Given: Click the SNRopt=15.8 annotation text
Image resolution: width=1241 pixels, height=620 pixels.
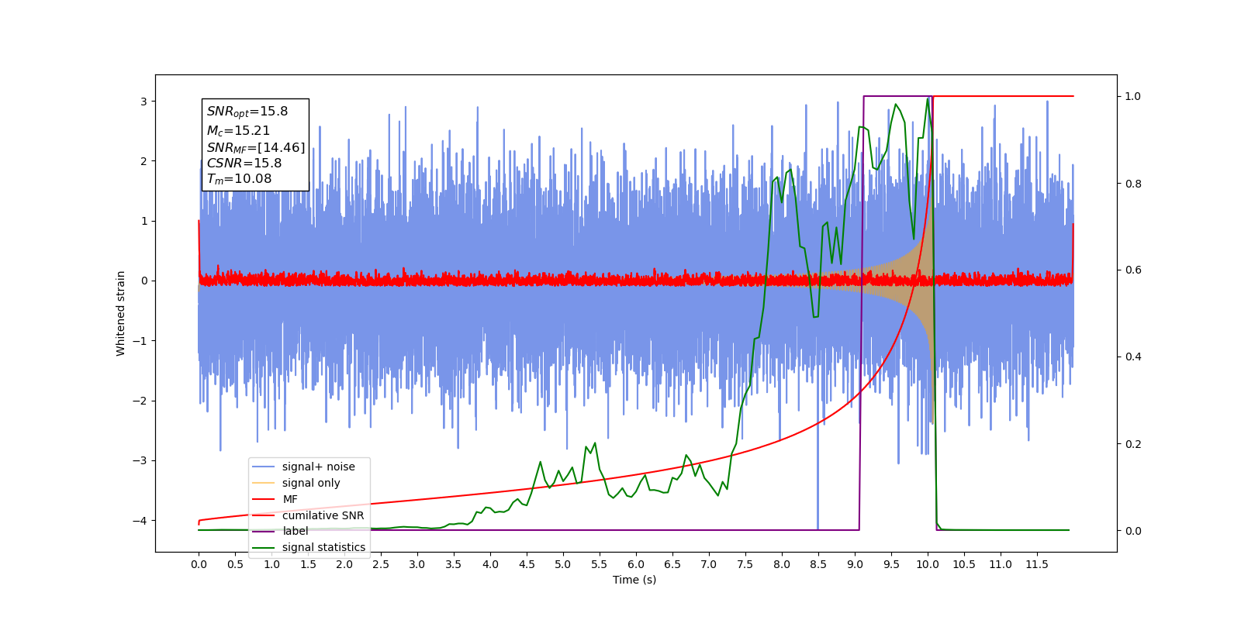Looking at the screenshot, I should coord(247,112).
